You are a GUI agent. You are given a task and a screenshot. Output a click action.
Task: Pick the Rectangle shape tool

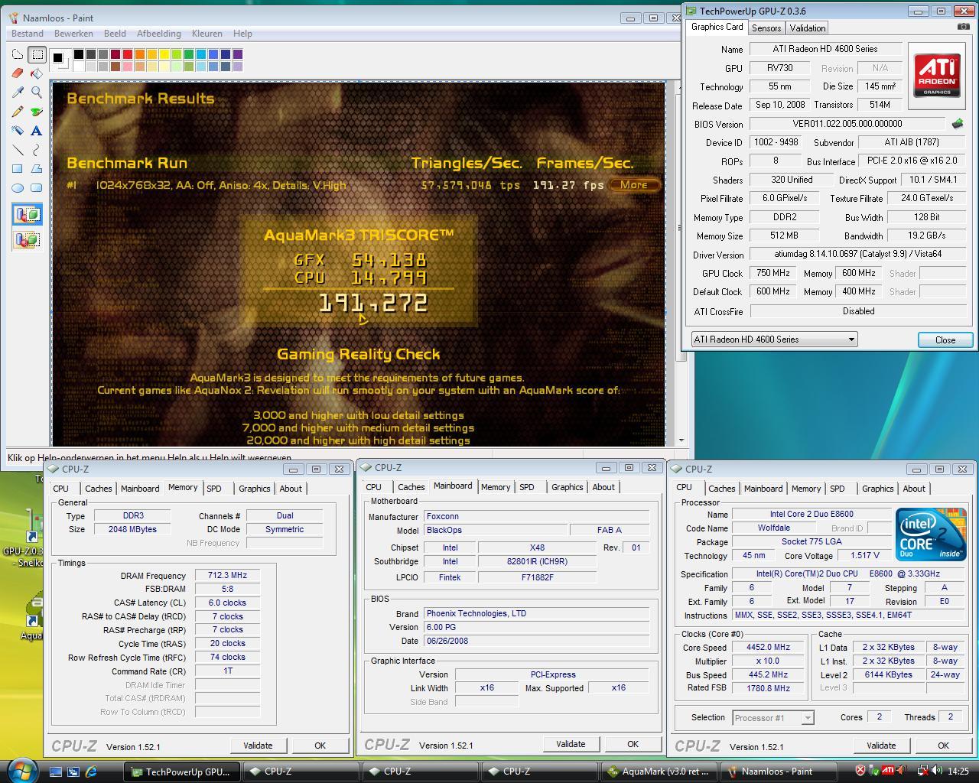18,169
